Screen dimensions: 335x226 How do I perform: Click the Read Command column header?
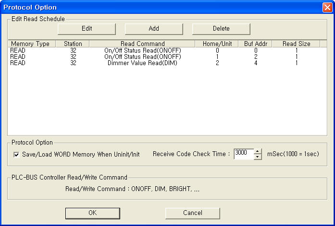pyautogui.click(x=142, y=44)
